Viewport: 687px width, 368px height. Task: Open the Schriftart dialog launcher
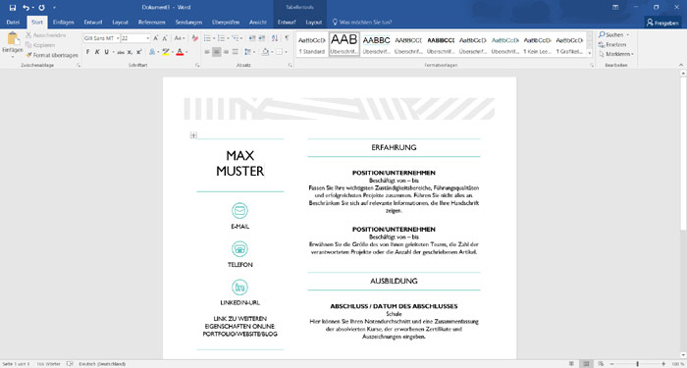click(x=197, y=65)
